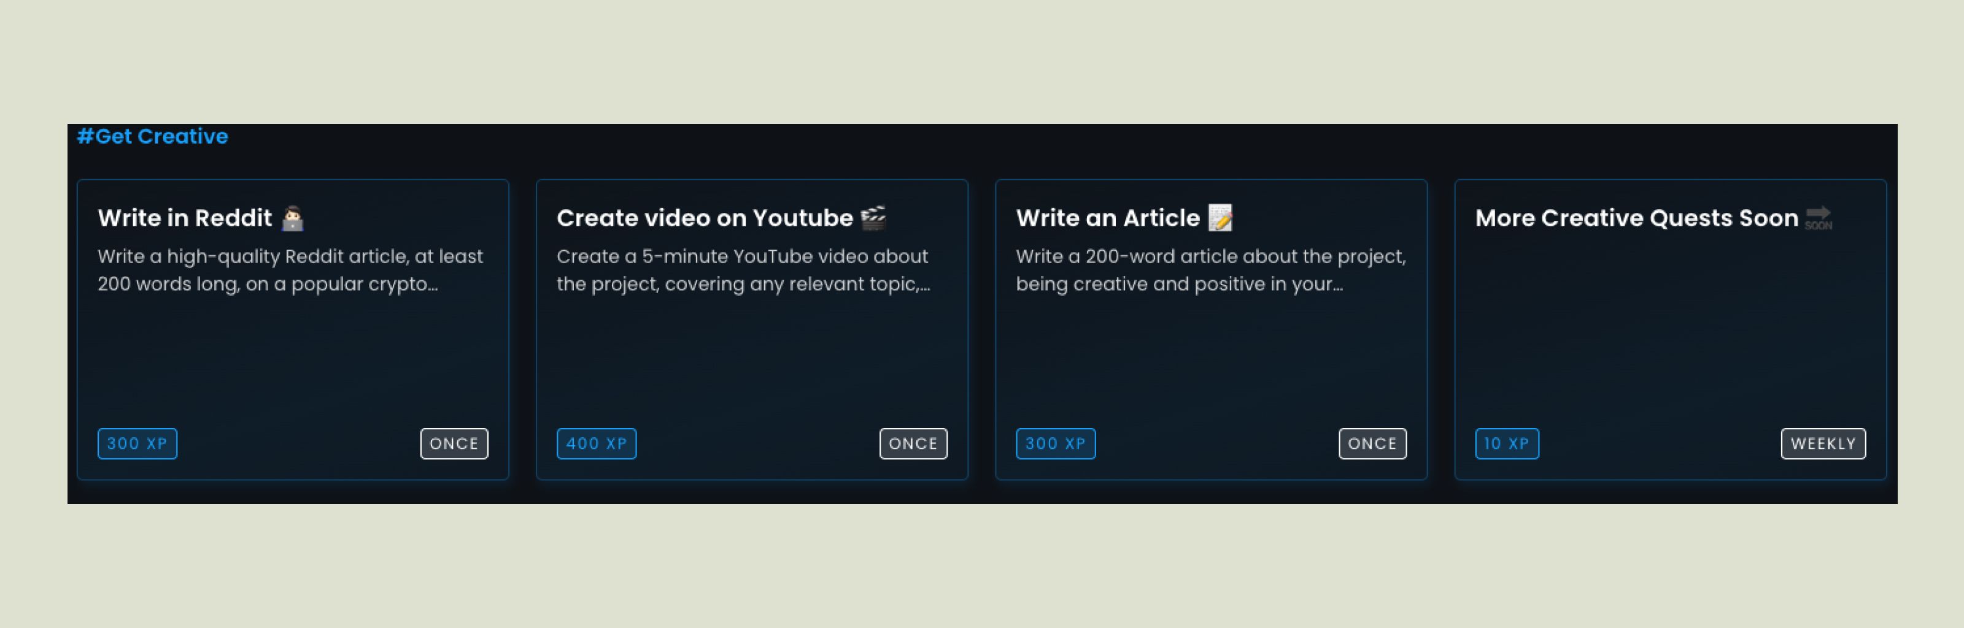1964x628 pixels.
Task: Click the 300 XP badge on Article card
Action: pos(1055,443)
